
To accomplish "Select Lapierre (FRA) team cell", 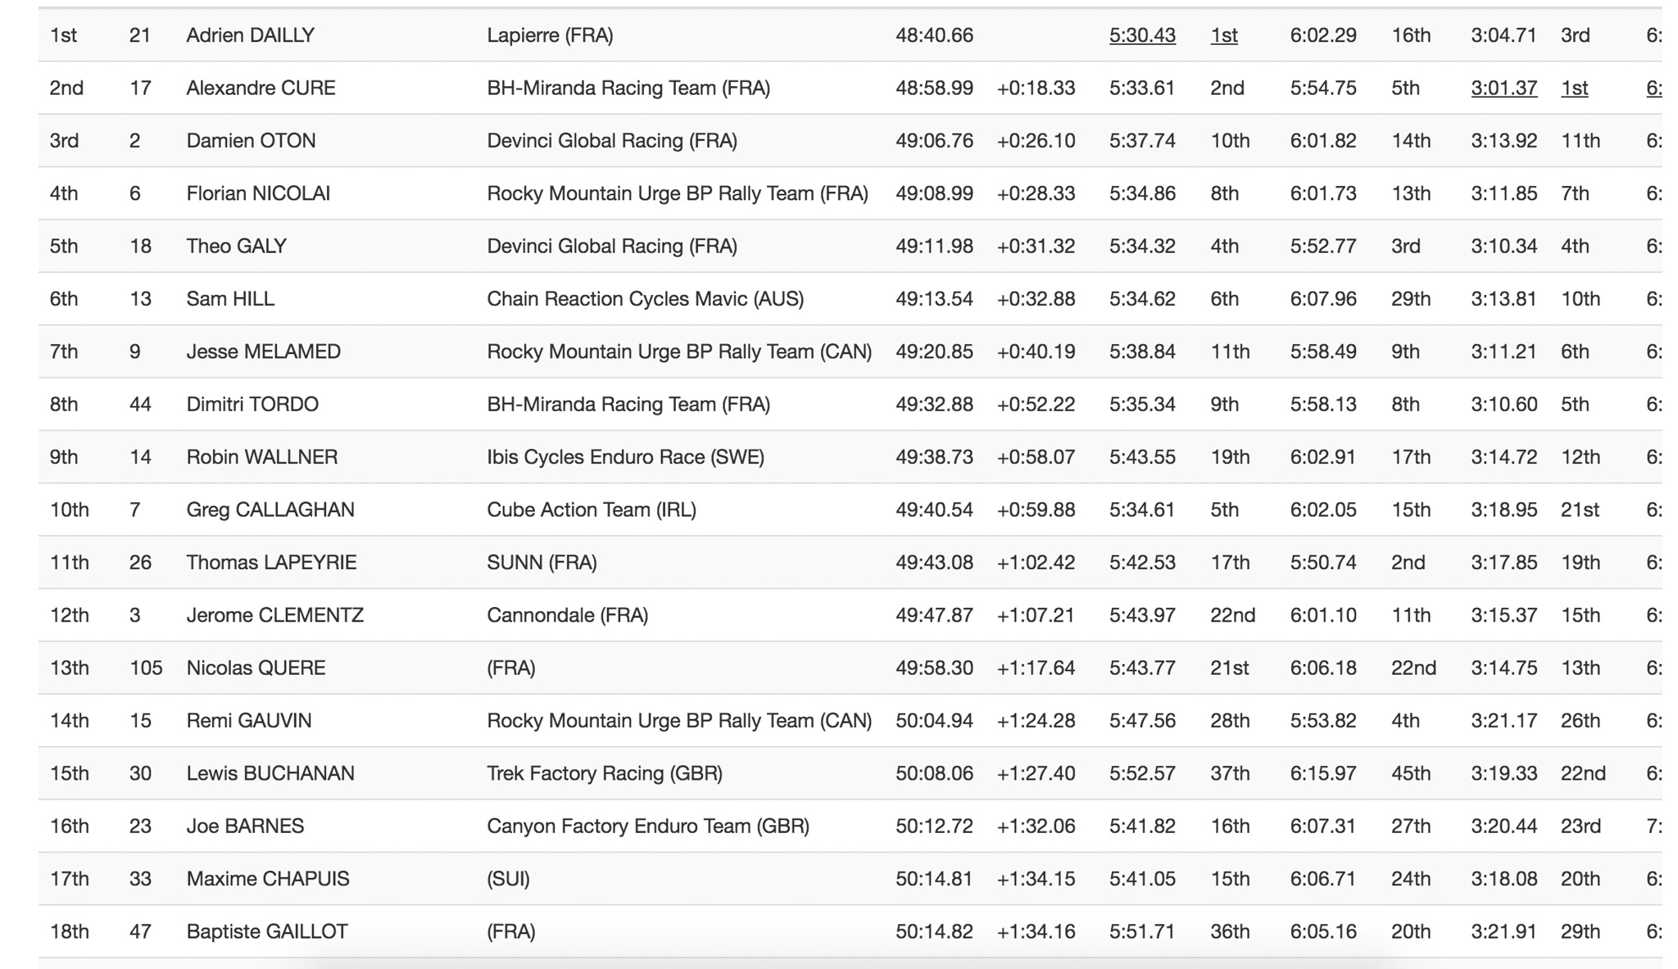I will tap(550, 35).
